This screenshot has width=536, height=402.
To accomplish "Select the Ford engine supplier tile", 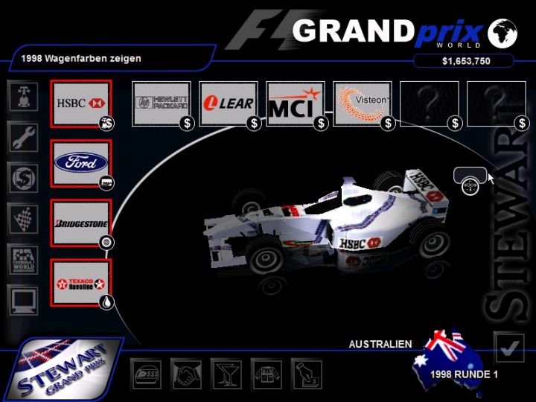I will click(80, 162).
